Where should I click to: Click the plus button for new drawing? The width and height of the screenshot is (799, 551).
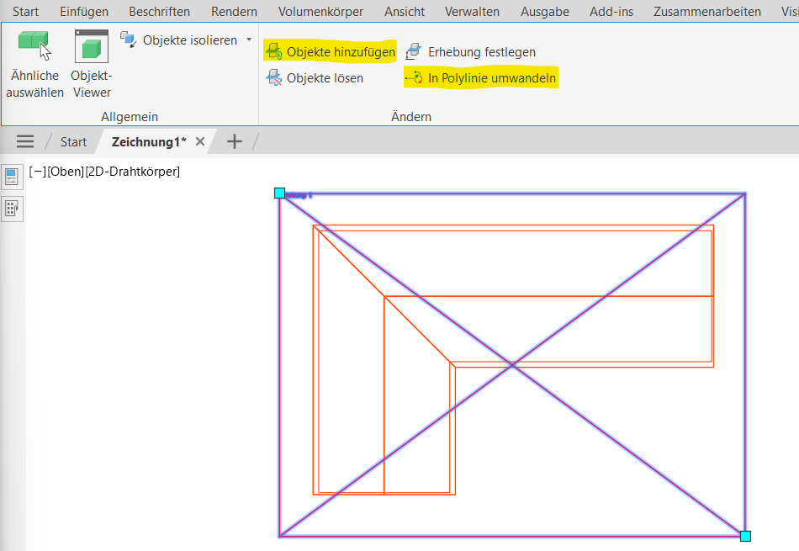pos(235,142)
